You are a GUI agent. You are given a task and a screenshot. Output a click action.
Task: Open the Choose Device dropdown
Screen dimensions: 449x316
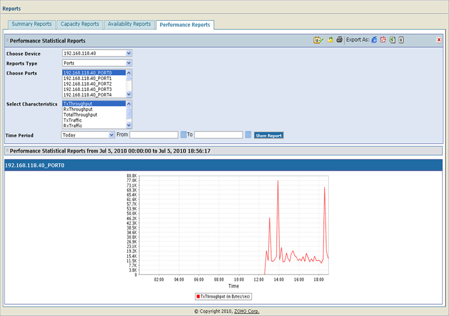129,53
